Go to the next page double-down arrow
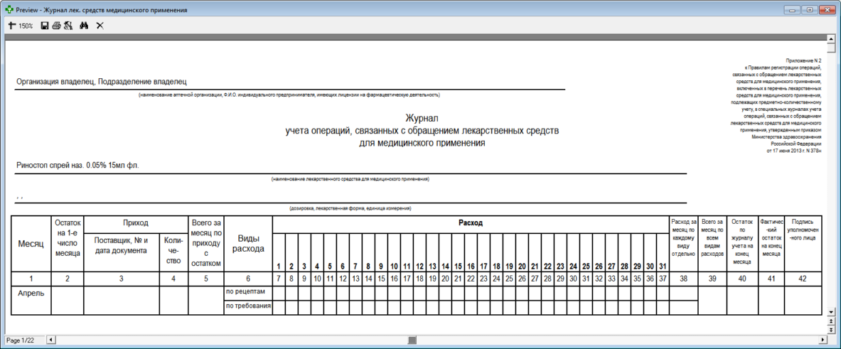The width and height of the screenshot is (841, 349). [831, 329]
